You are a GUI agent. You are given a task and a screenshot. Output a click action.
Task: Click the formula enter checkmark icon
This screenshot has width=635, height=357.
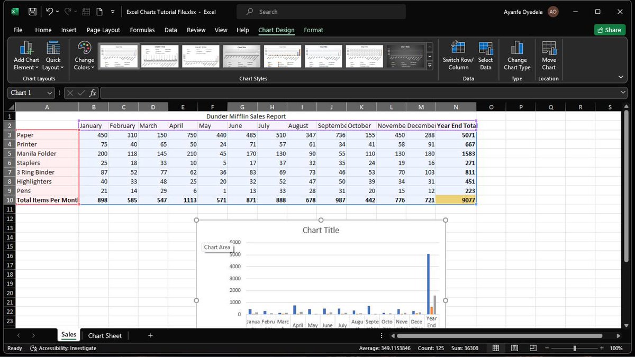click(81, 93)
